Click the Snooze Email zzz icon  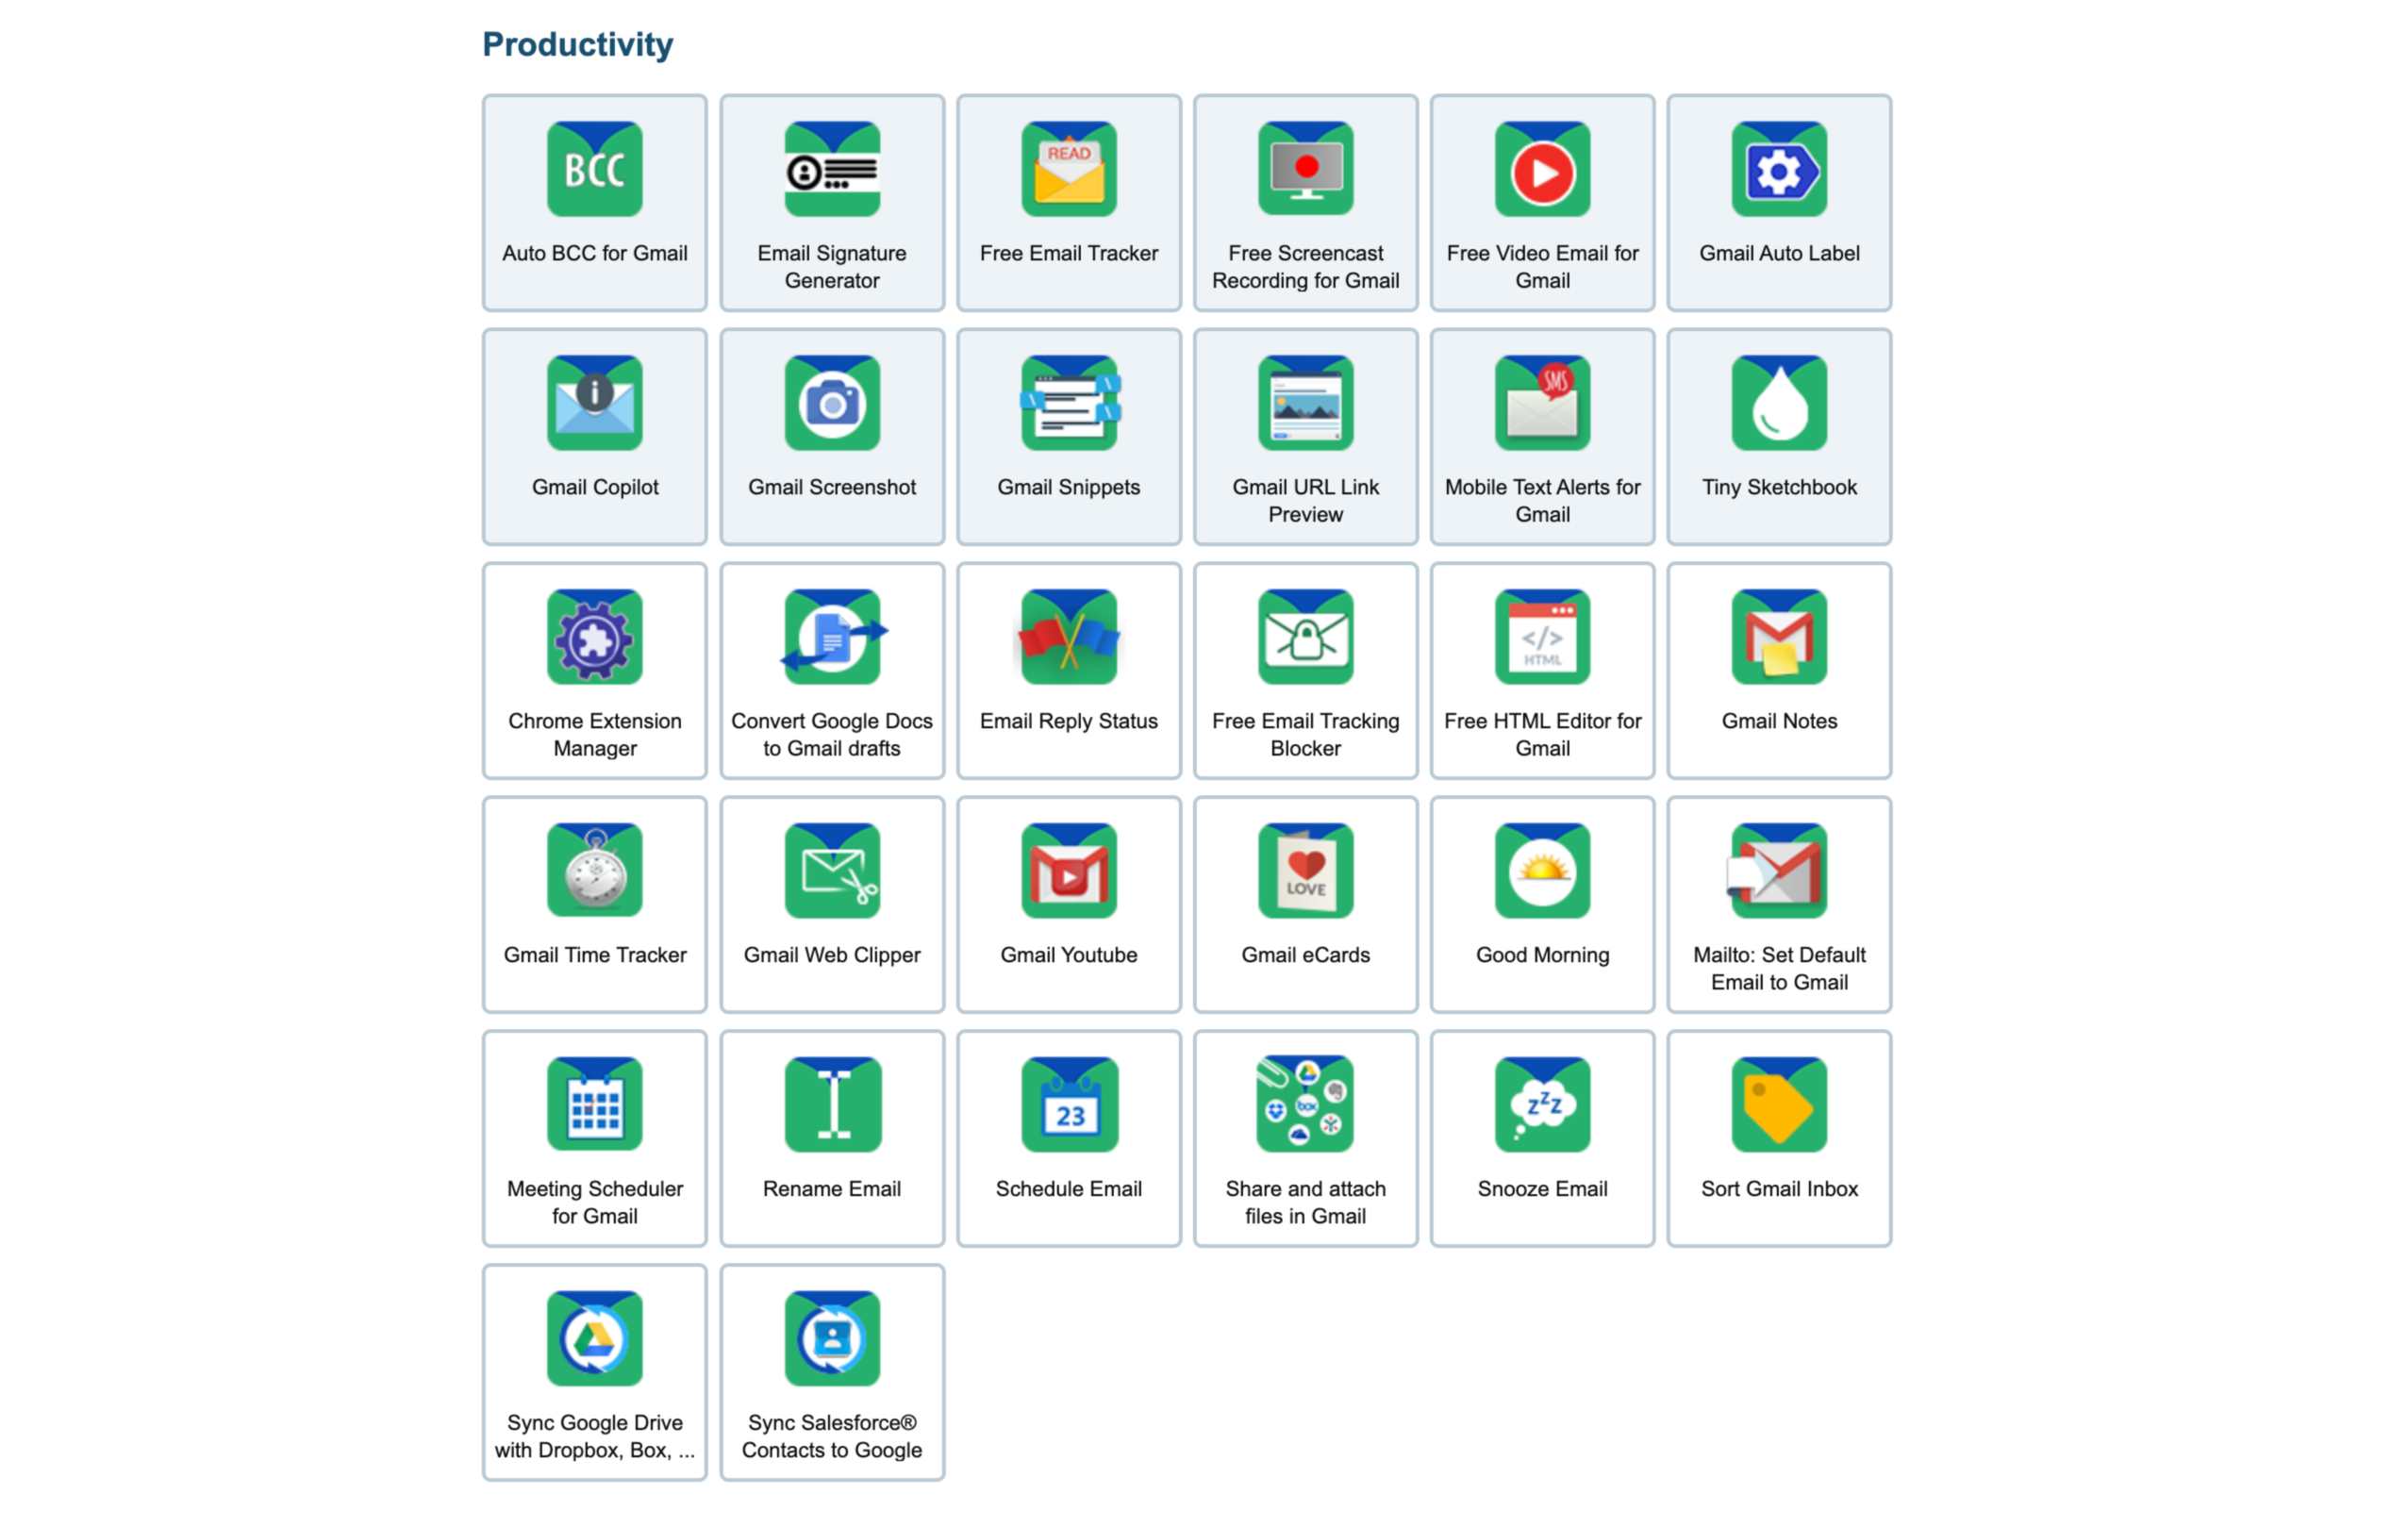tap(1541, 1105)
